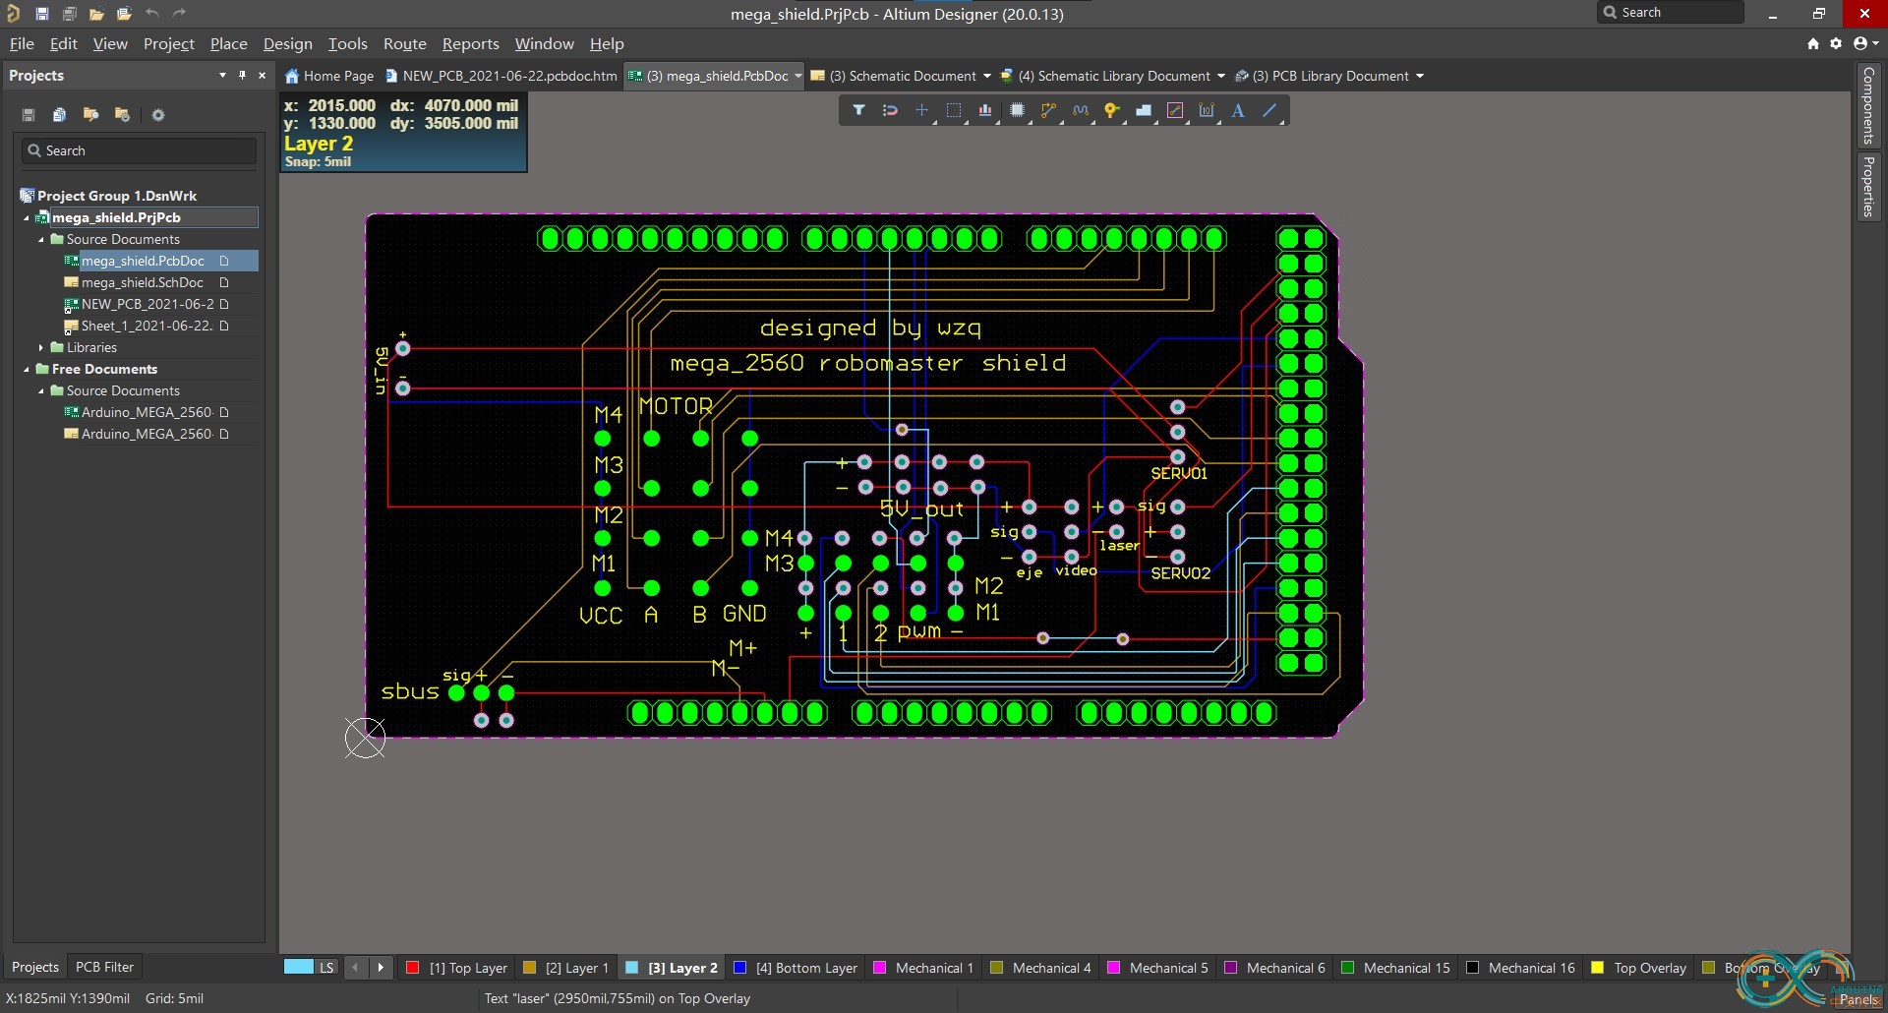Activate the interactive routing tool
1888x1013 pixels.
click(1048, 110)
